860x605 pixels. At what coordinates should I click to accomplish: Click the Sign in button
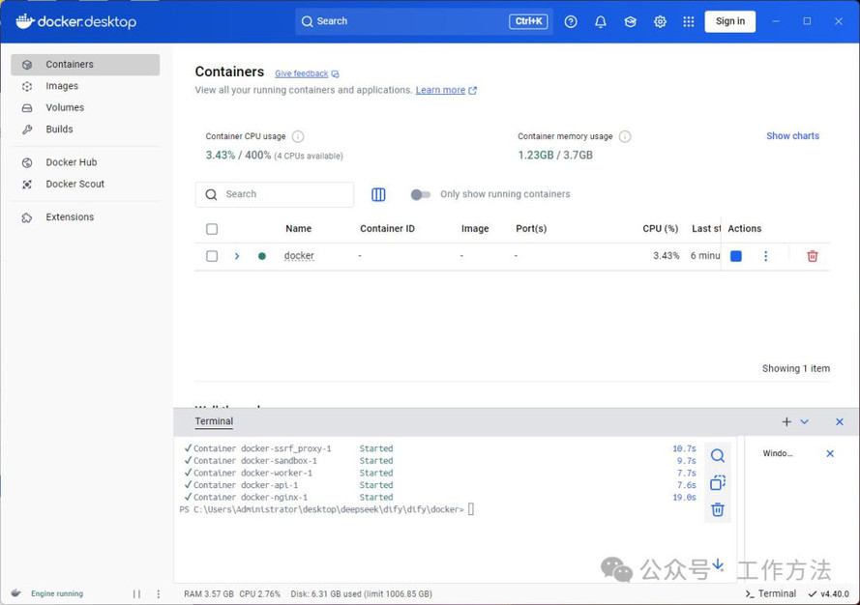coord(730,21)
